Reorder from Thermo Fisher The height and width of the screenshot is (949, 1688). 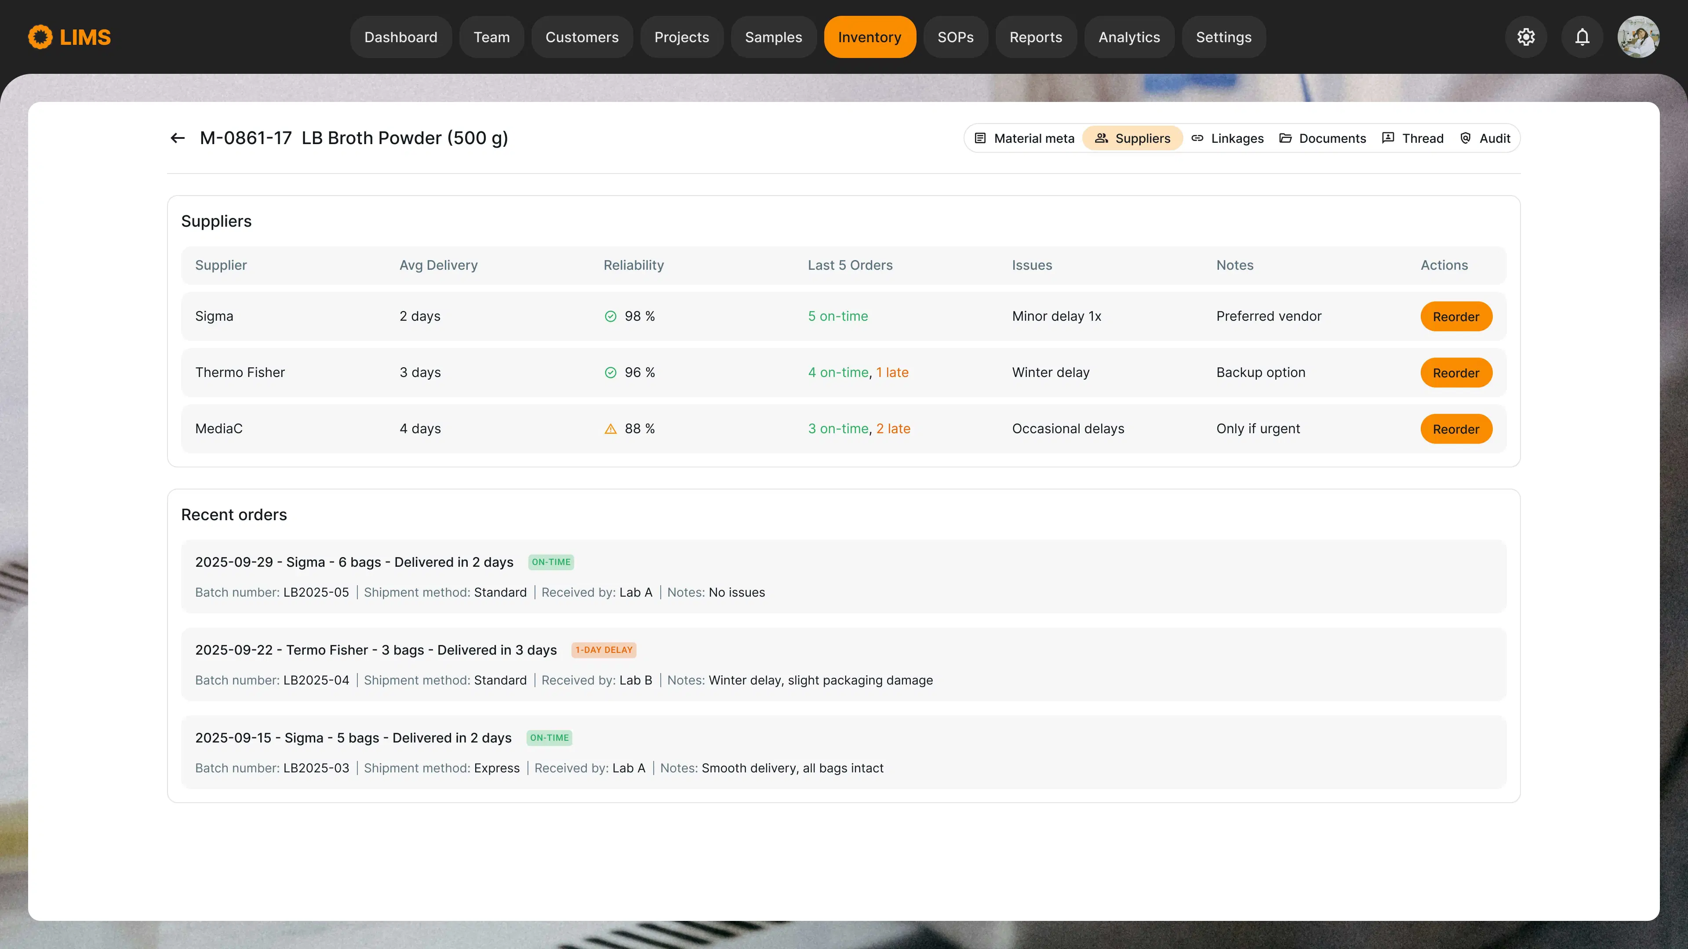click(1455, 373)
